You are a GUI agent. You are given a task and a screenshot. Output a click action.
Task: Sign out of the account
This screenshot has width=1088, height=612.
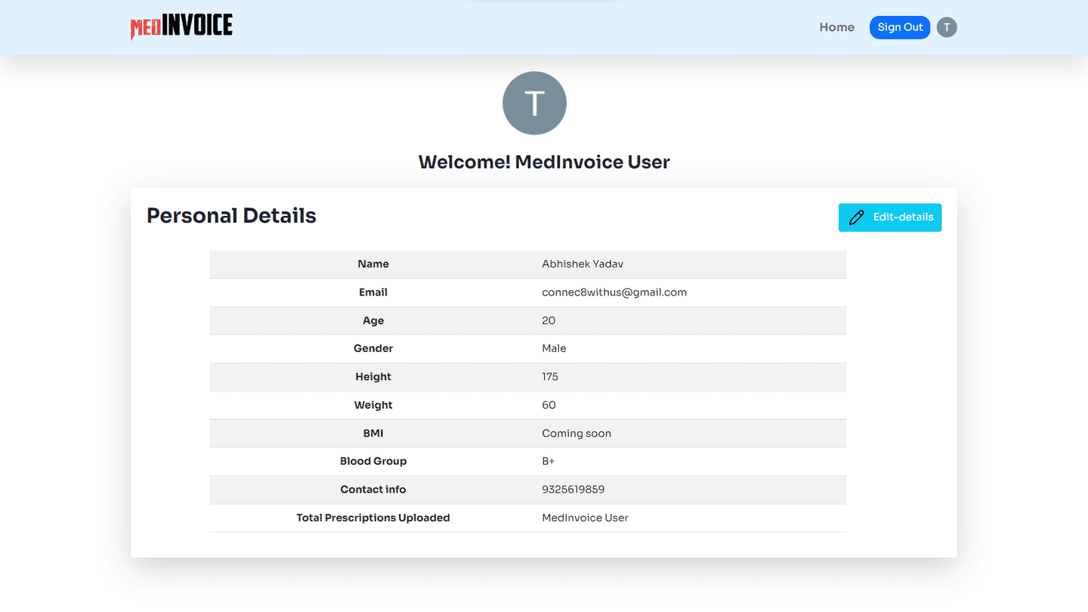point(900,27)
